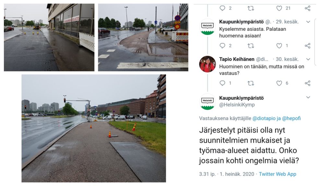
Task: Click reply icon on top tweet with 2 replies
Action: click(x=222, y=8)
